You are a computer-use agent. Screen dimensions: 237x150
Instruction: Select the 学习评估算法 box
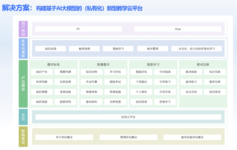click(64, 137)
